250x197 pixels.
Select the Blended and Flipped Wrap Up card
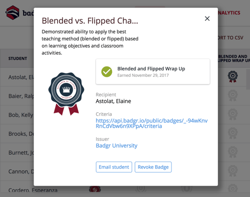pos(152,72)
